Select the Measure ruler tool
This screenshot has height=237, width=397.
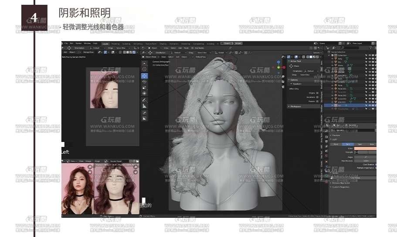[x=144, y=106]
